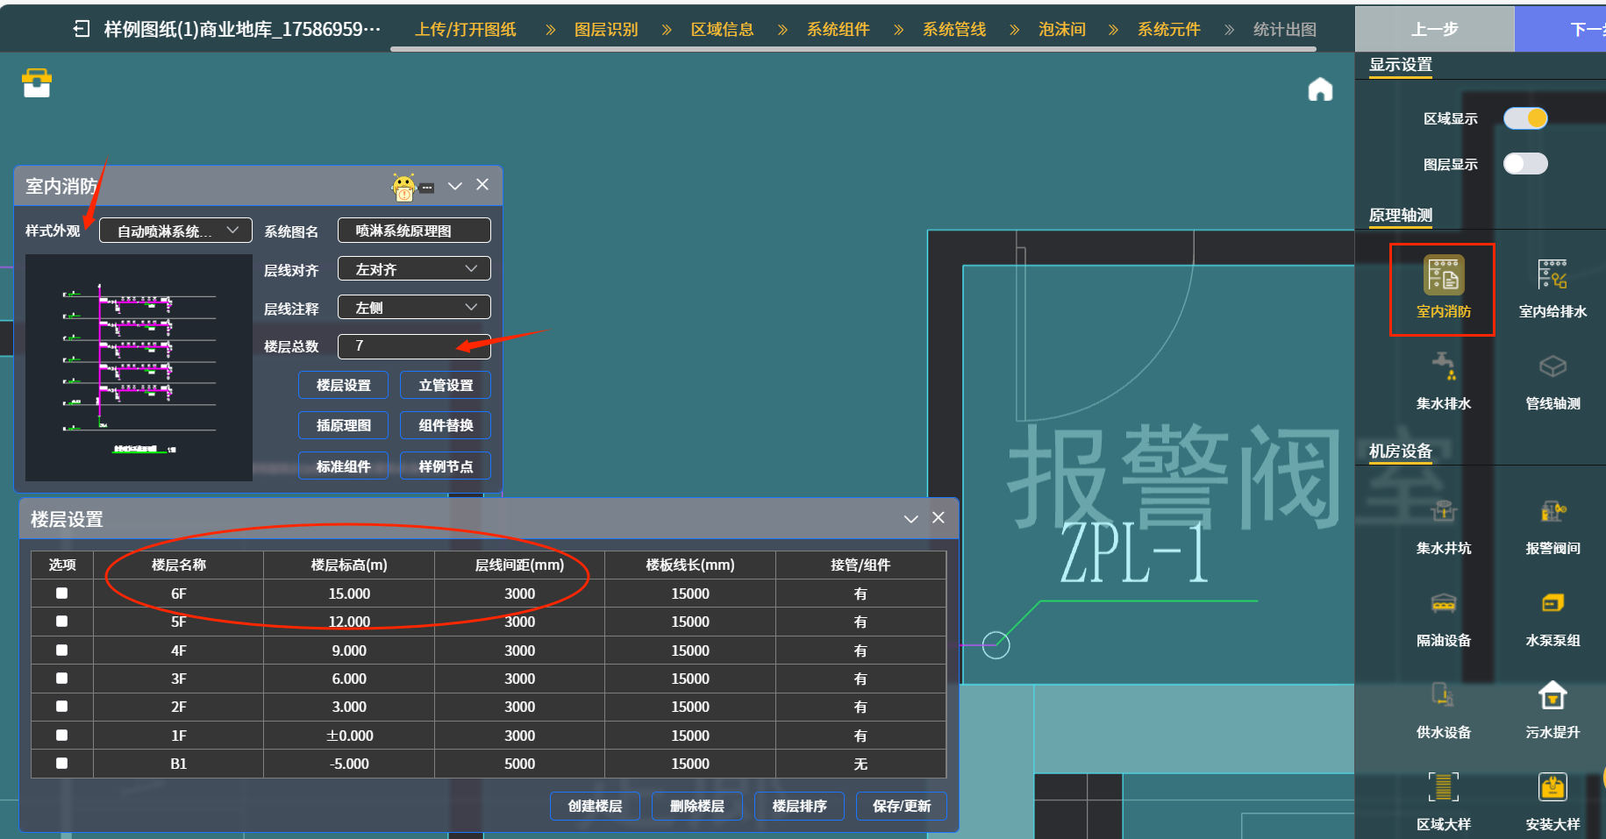Screen dimensions: 1606x839
Task: Select the 集水排水 icon
Action: click(1443, 368)
